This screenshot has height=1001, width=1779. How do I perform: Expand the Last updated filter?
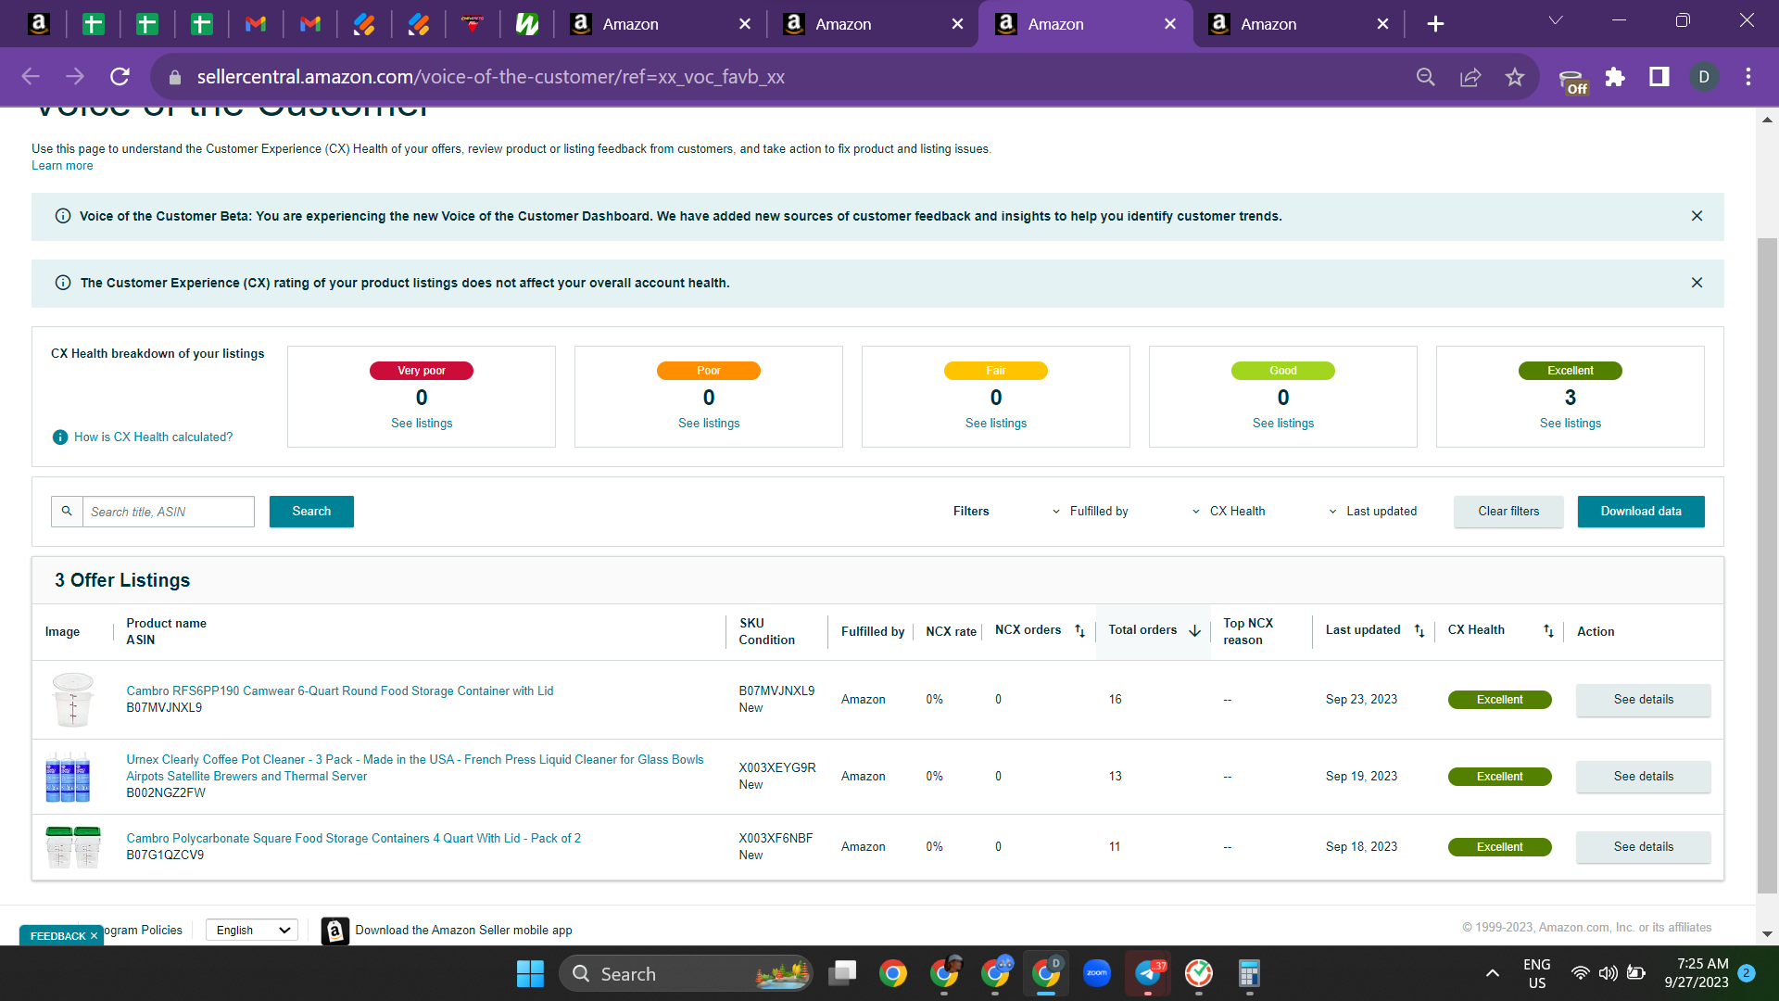pyautogui.click(x=1372, y=512)
